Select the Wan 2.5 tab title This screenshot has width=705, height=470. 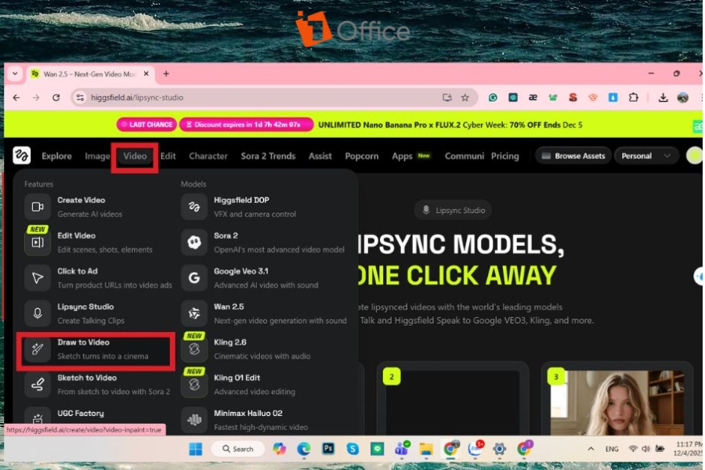click(x=89, y=74)
